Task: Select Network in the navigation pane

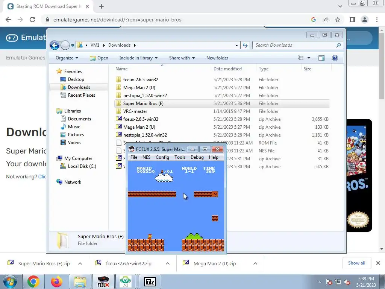Action: pos(73,182)
